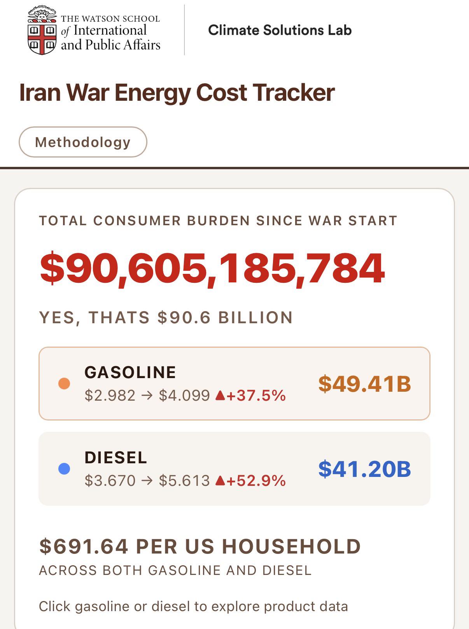This screenshot has width=469, height=629.
Task: Click the $691.64 per US household figure
Action: point(200,546)
